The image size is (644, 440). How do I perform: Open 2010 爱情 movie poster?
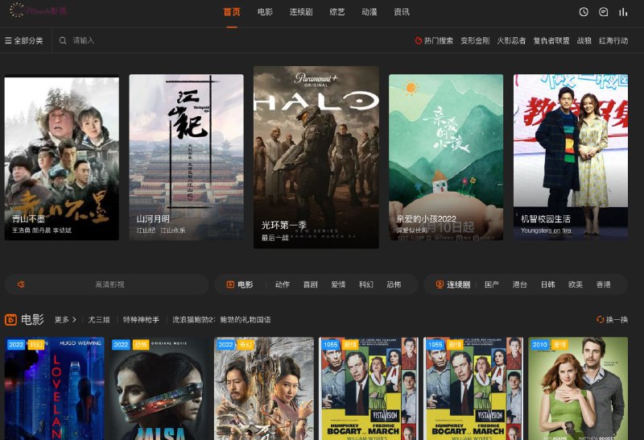(578, 388)
